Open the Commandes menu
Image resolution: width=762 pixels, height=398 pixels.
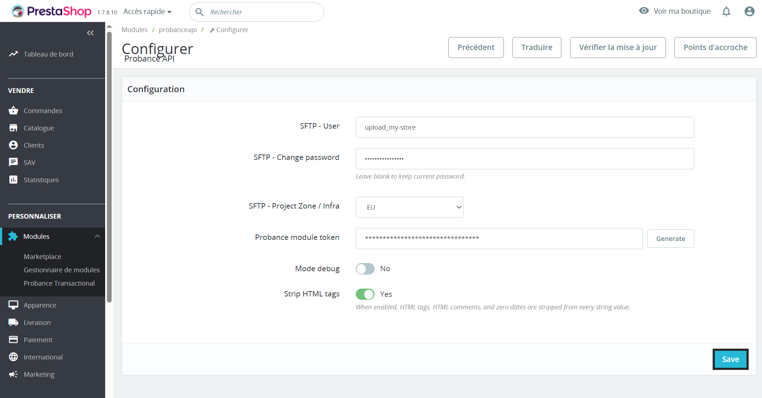coord(43,111)
